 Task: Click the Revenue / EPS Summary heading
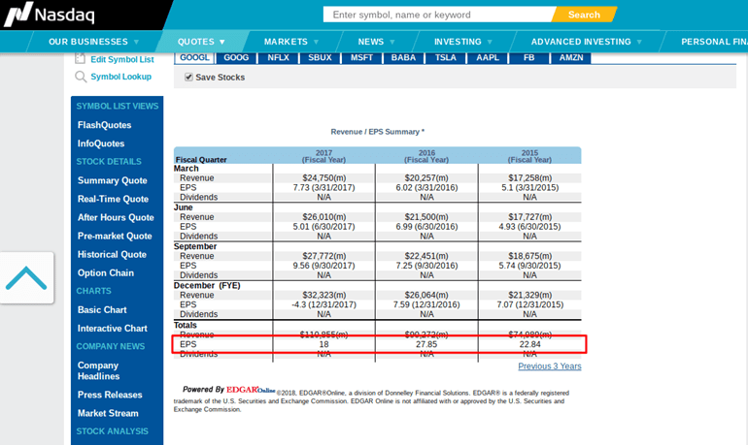(377, 132)
